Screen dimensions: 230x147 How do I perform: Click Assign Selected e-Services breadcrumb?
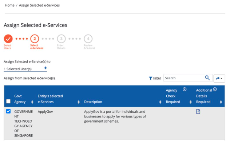click(39, 5)
